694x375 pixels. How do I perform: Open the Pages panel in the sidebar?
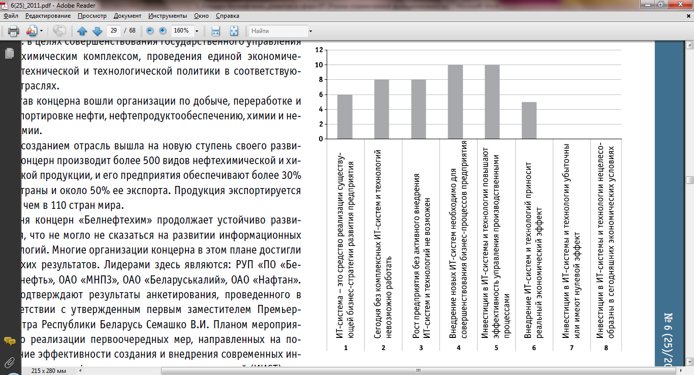coord(9,53)
